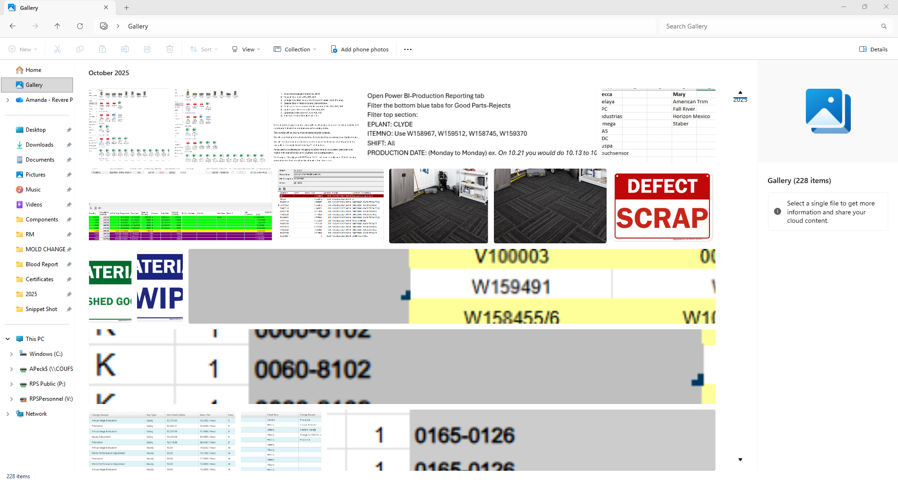
Task: Navigate up one folder level
Action: point(58,26)
